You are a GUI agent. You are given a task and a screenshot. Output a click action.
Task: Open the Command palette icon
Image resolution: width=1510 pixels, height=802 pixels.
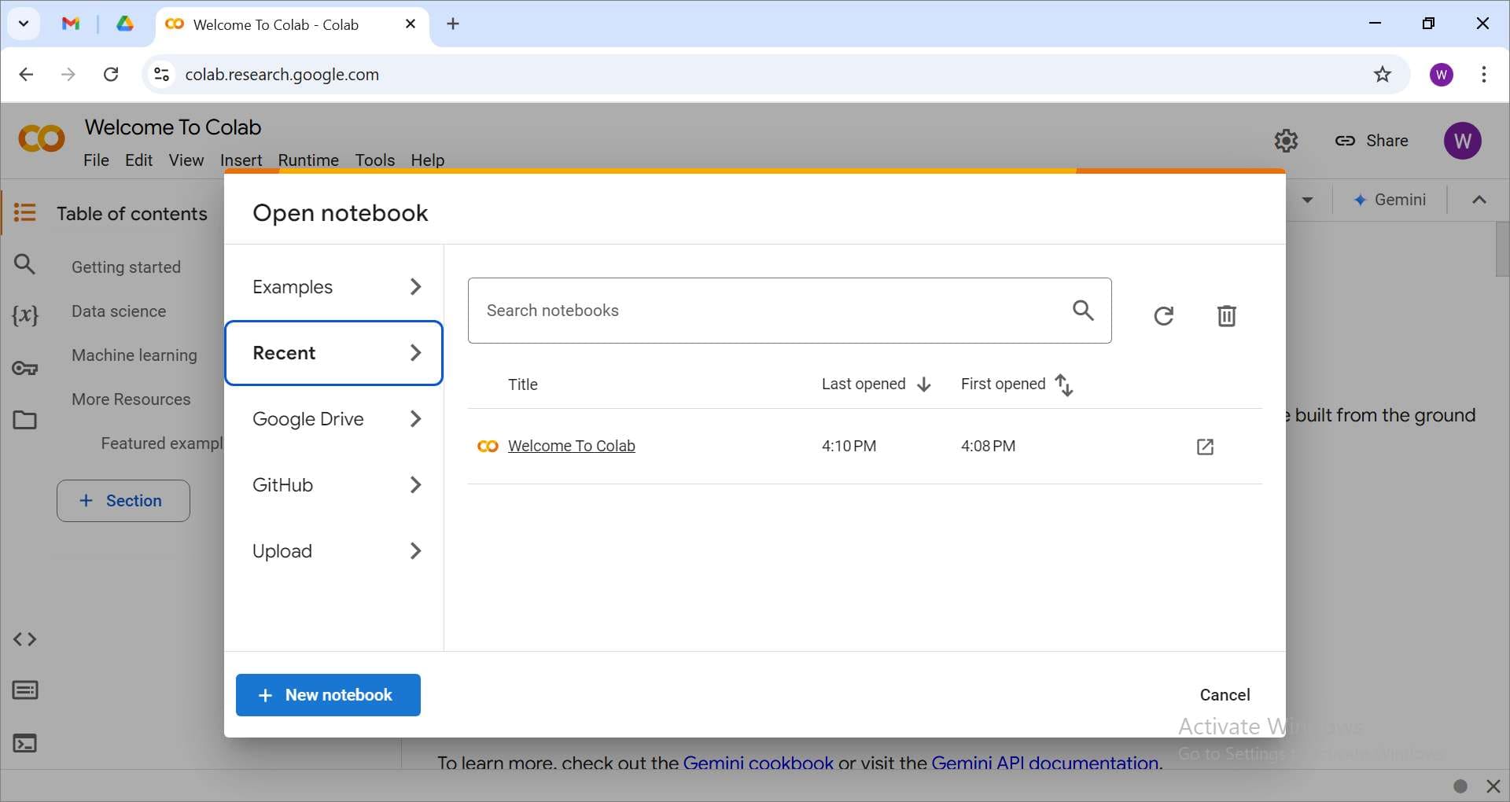point(25,690)
